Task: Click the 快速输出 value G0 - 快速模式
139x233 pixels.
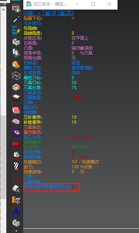Action: tap(85, 162)
